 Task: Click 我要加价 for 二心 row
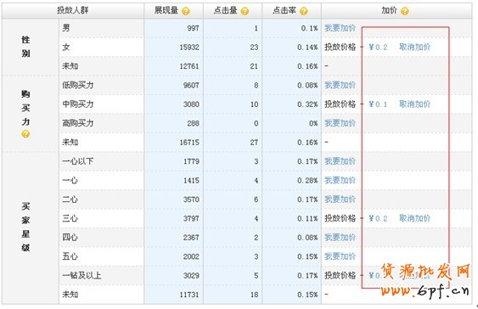click(340, 199)
